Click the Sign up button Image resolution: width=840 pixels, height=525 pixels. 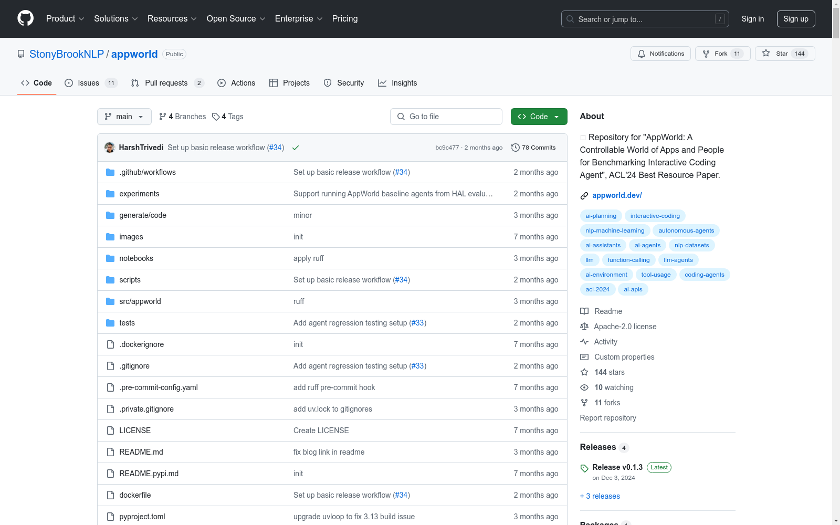[796, 19]
